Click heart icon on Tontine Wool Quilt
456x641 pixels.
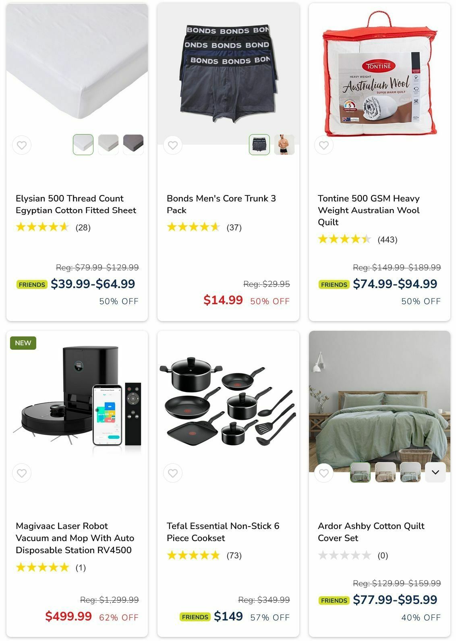pos(324,145)
